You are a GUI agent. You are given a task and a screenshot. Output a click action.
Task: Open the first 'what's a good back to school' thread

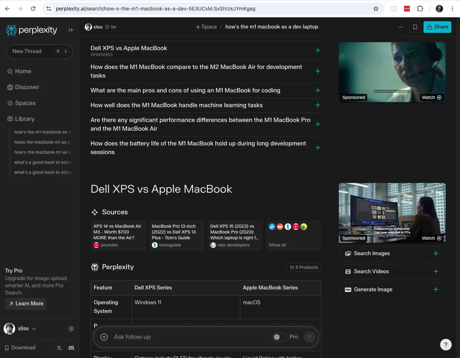coord(43,162)
